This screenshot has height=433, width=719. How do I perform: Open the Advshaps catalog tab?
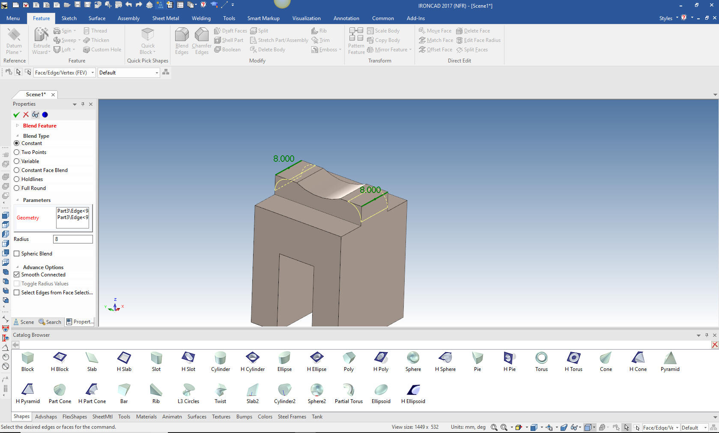[x=46, y=417]
